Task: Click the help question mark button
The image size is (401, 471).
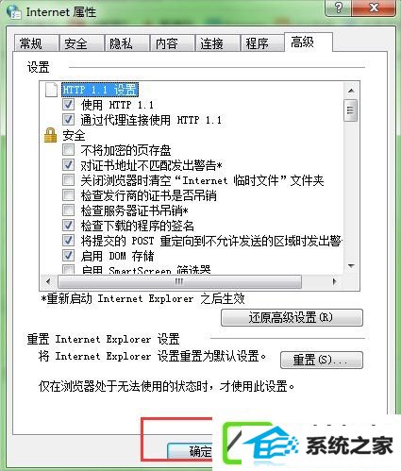Action: tap(339, 7)
